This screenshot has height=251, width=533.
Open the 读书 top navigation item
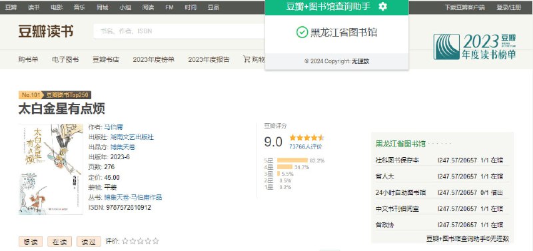[x=33, y=7]
